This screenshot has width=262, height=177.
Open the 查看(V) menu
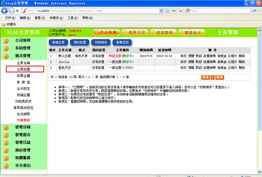40,18
